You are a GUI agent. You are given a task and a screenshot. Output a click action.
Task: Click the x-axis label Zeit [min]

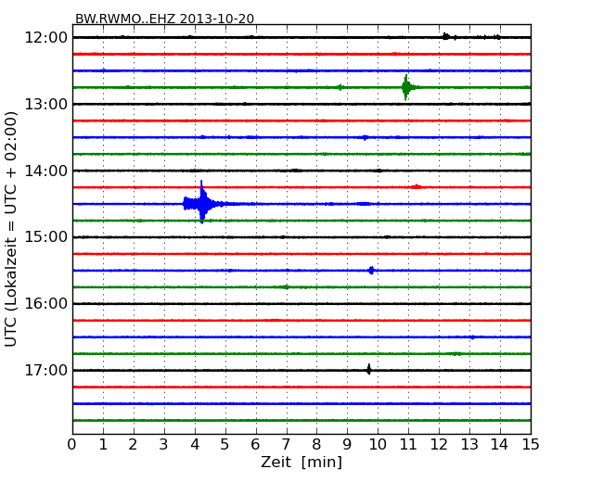301,462
